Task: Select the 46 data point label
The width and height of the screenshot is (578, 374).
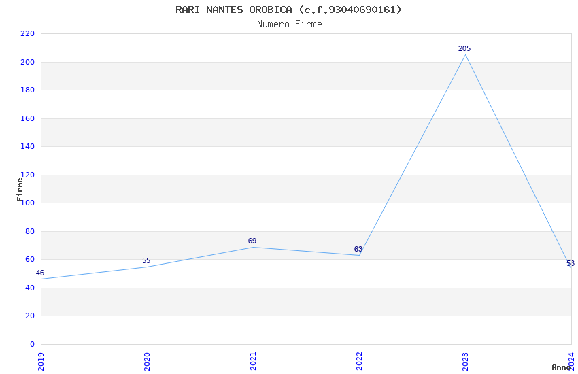Action: pyautogui.click(x=40, y=273)
